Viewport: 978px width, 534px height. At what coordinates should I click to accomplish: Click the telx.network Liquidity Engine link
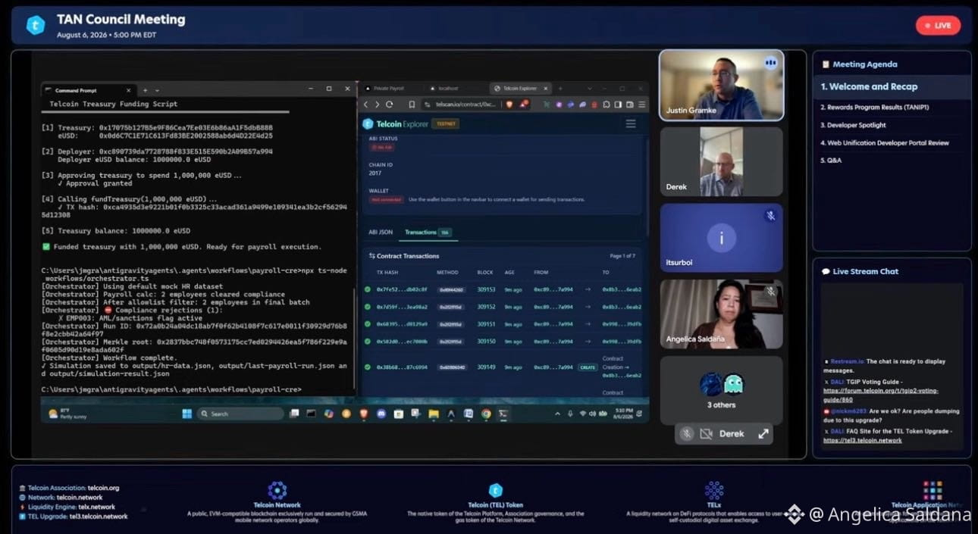coord(96,507)
